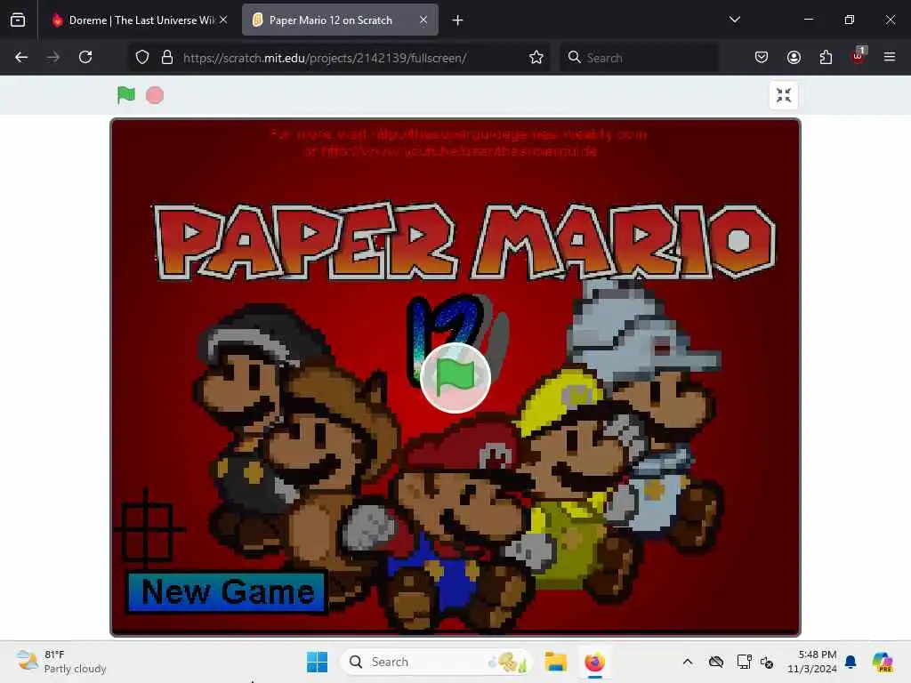This screenshot has width=911, height=683.
Task: Open the uBlock Origin extension icon
Action: coord(859,56)
